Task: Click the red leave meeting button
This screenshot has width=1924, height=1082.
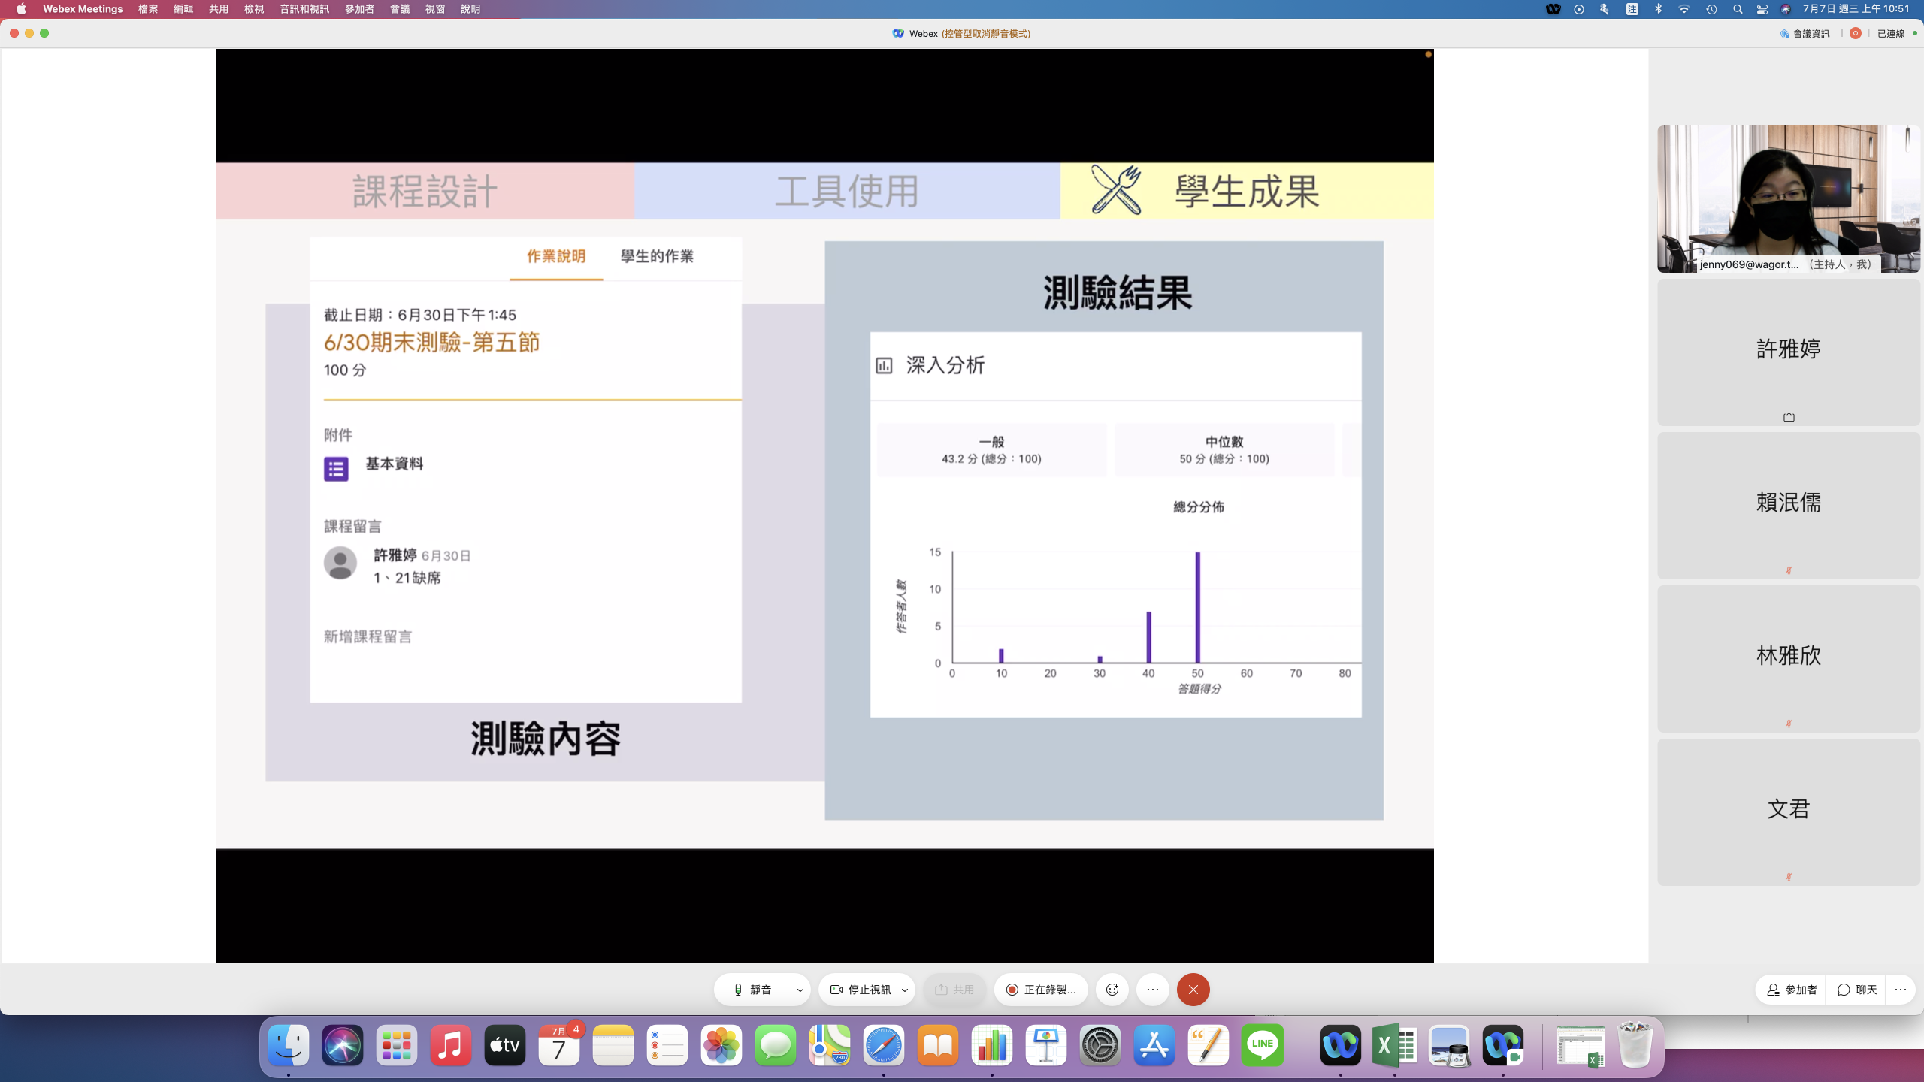Action: coord(1193,990)
